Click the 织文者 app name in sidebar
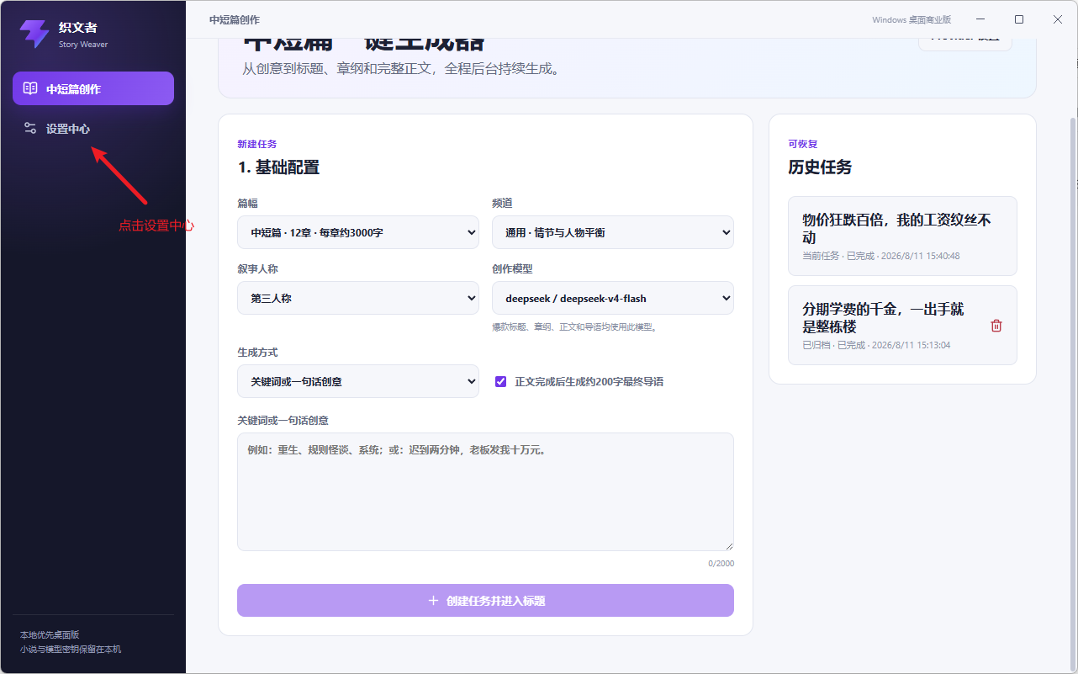 coord(78,28)
